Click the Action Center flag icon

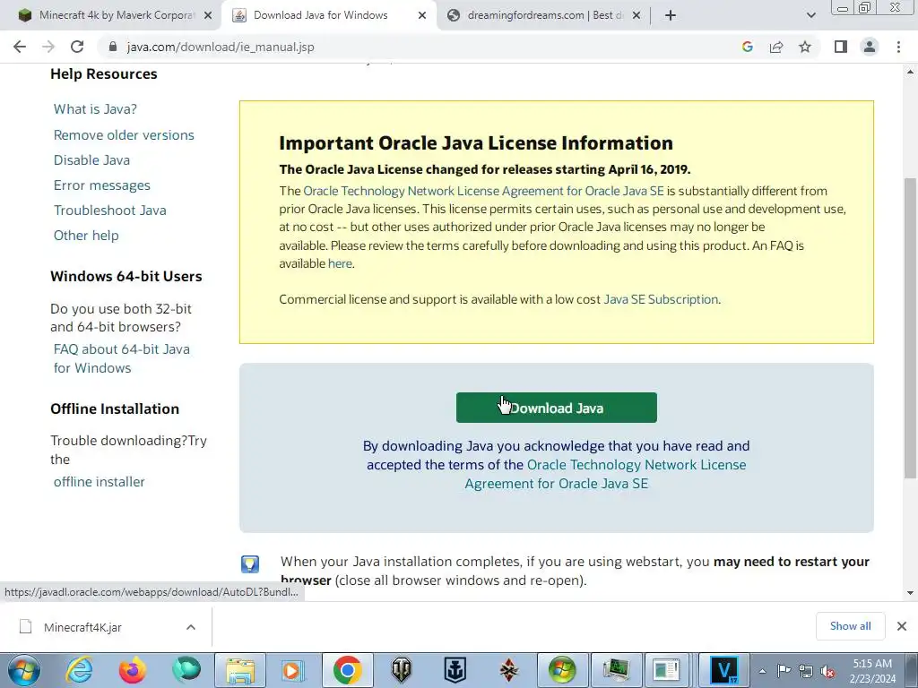point(784,671)
